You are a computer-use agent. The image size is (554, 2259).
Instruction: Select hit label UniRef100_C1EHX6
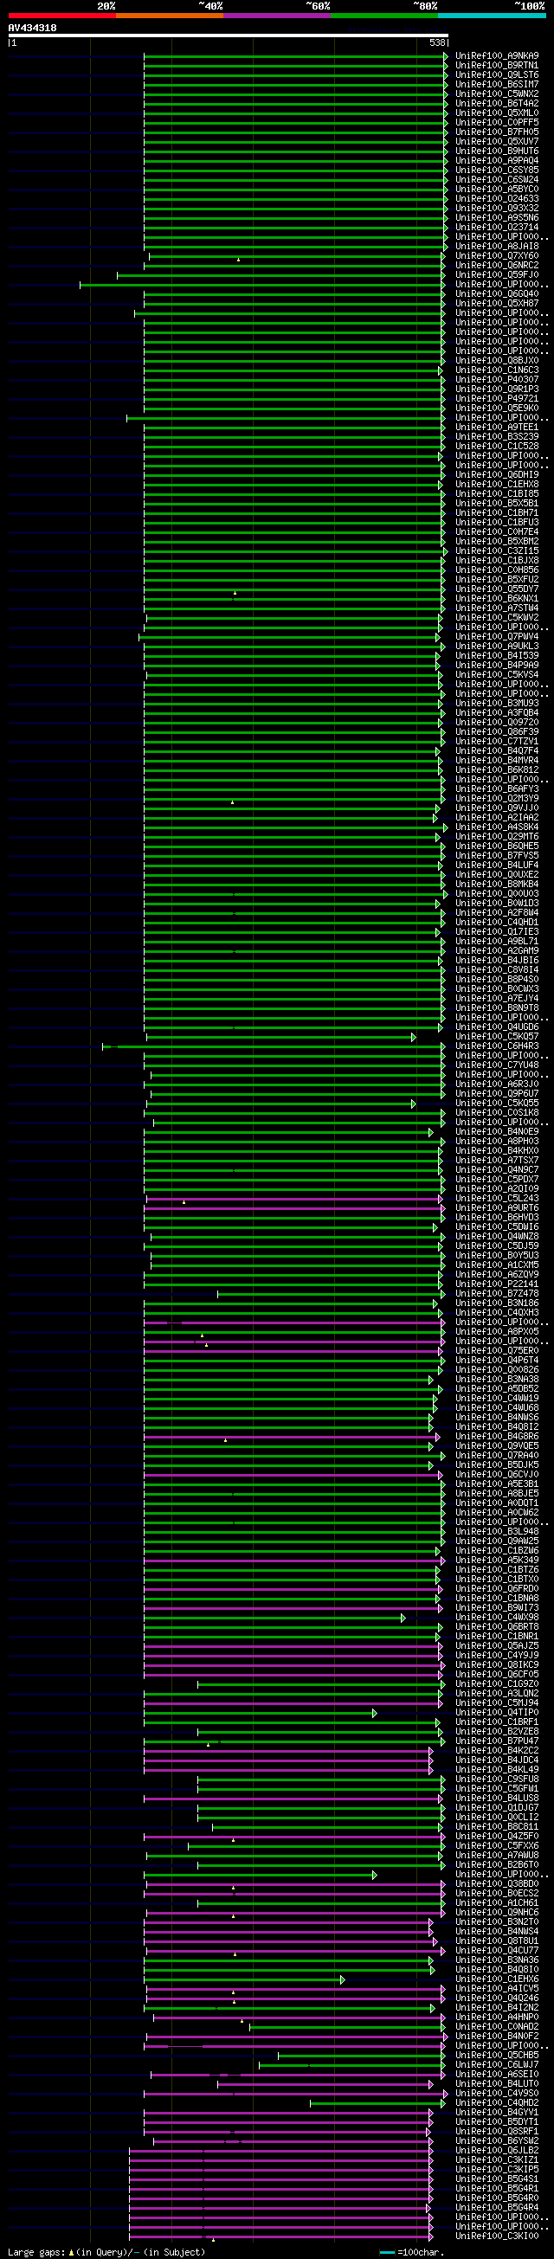click(497, 1979)
